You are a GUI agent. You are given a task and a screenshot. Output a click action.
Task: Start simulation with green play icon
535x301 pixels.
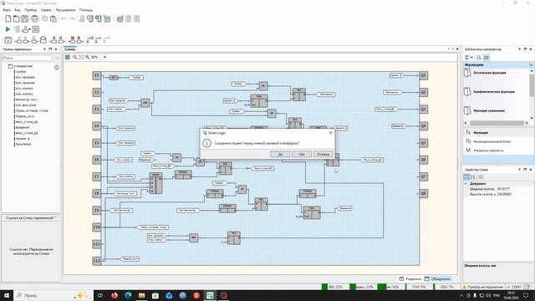tap(8, 29)
